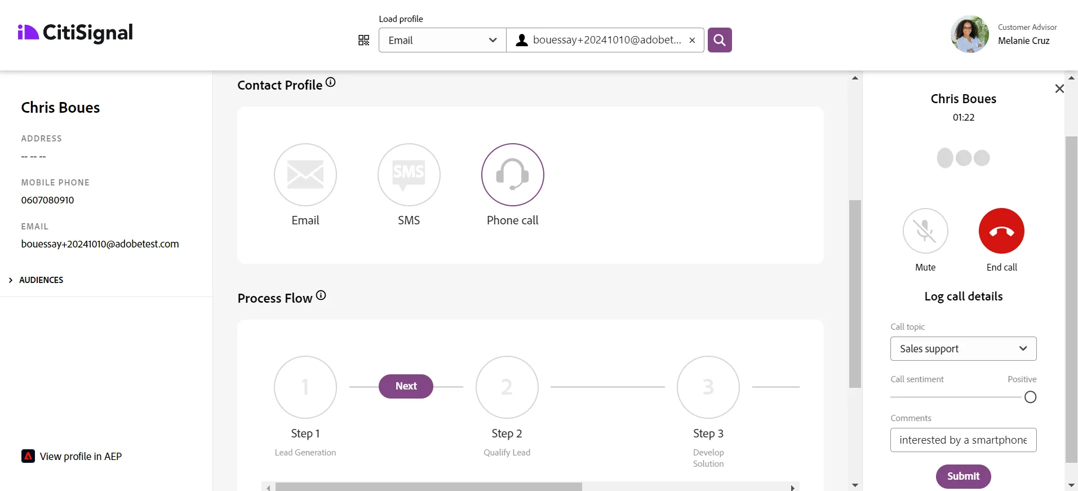Click the process flow scroll-right arrow

(793, 488)
